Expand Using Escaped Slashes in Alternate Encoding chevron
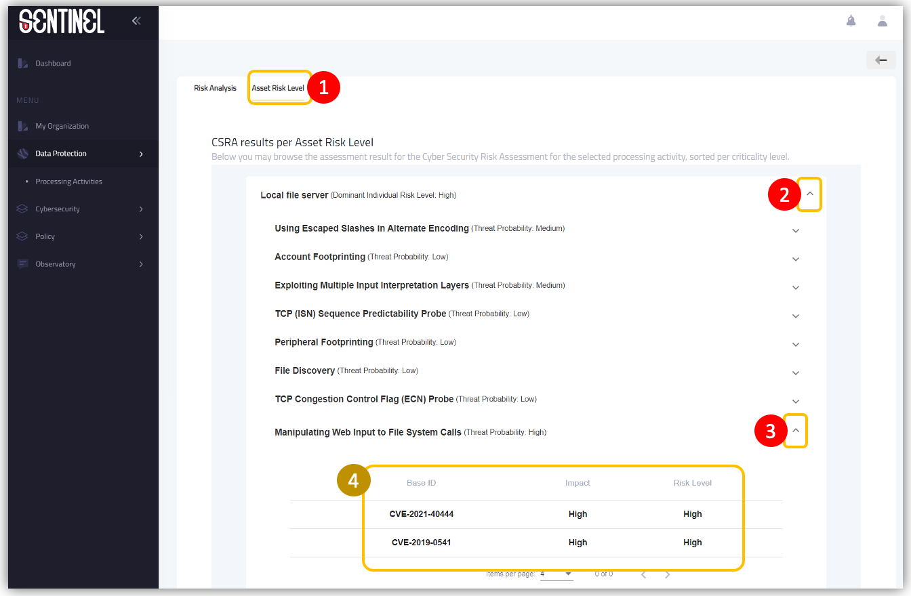This screenshot has width=911, height=596. click(x=796, y=231)
